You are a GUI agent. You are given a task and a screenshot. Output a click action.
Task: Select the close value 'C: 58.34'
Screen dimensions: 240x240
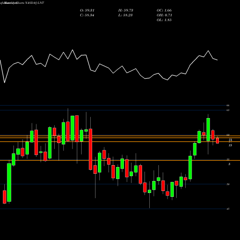pos(87,15)
